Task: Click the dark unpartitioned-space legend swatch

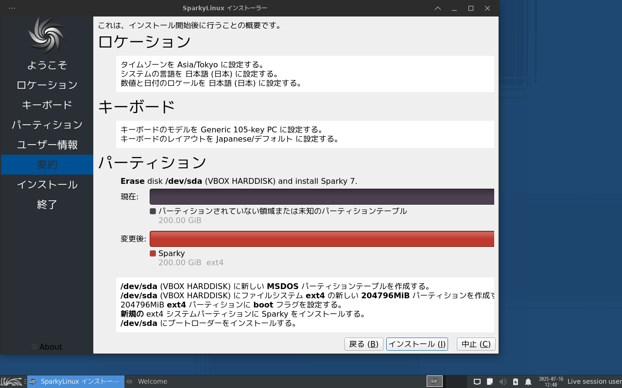Action: pyautogui.click(x=153, y=211)
